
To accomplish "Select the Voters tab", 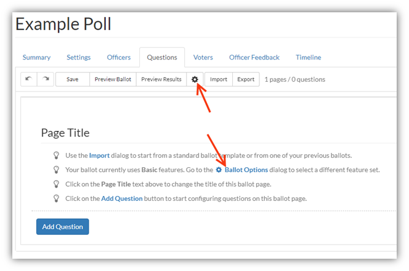I will point(203,57).
